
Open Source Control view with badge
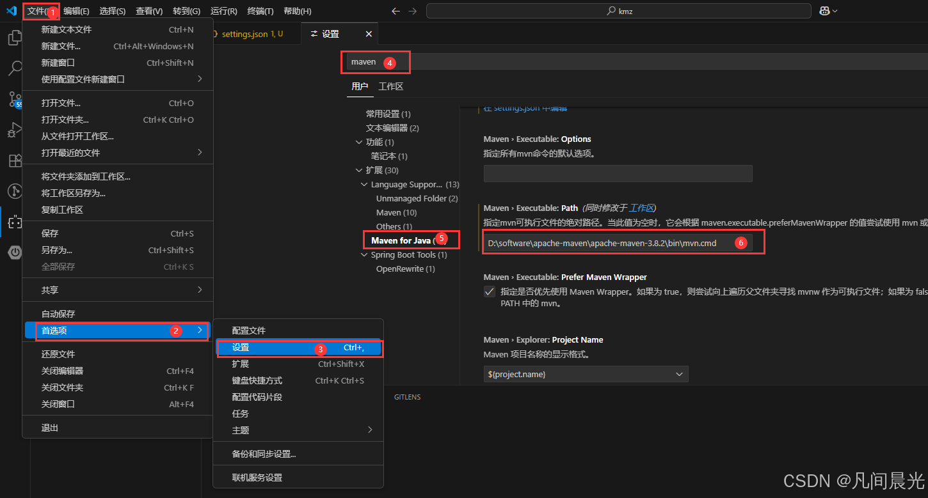click(15, 99)
